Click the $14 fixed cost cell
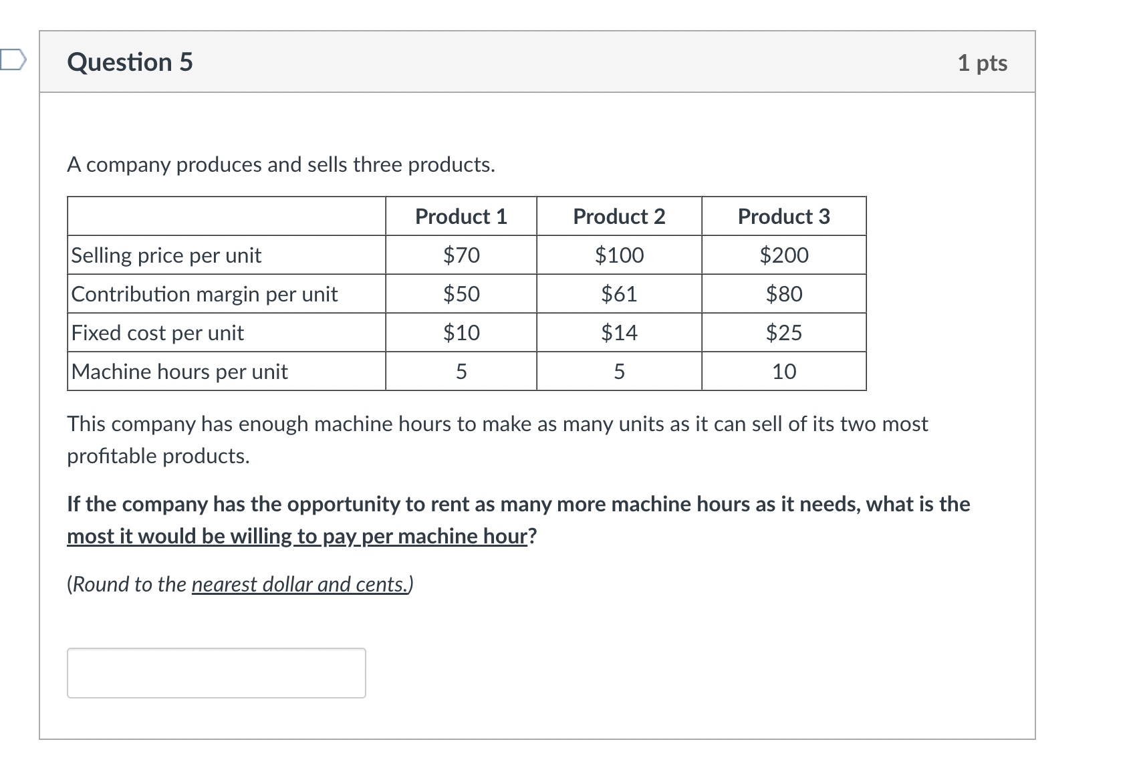 point(619,332)
